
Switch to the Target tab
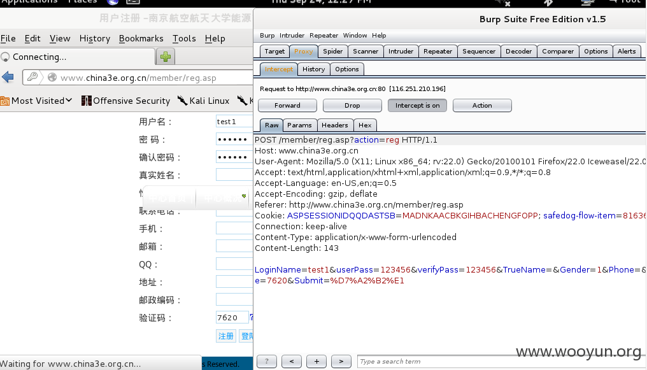pos(274,51)
